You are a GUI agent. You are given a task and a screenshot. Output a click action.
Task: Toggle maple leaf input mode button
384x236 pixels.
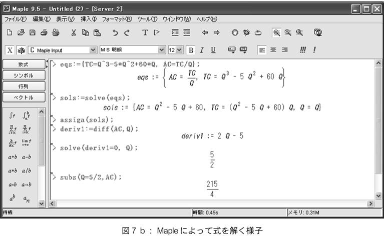click(22, 50)
